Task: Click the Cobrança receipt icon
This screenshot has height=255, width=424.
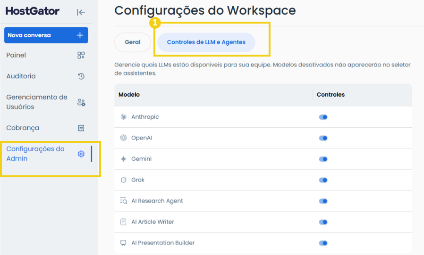Action: tap(81, 128)
